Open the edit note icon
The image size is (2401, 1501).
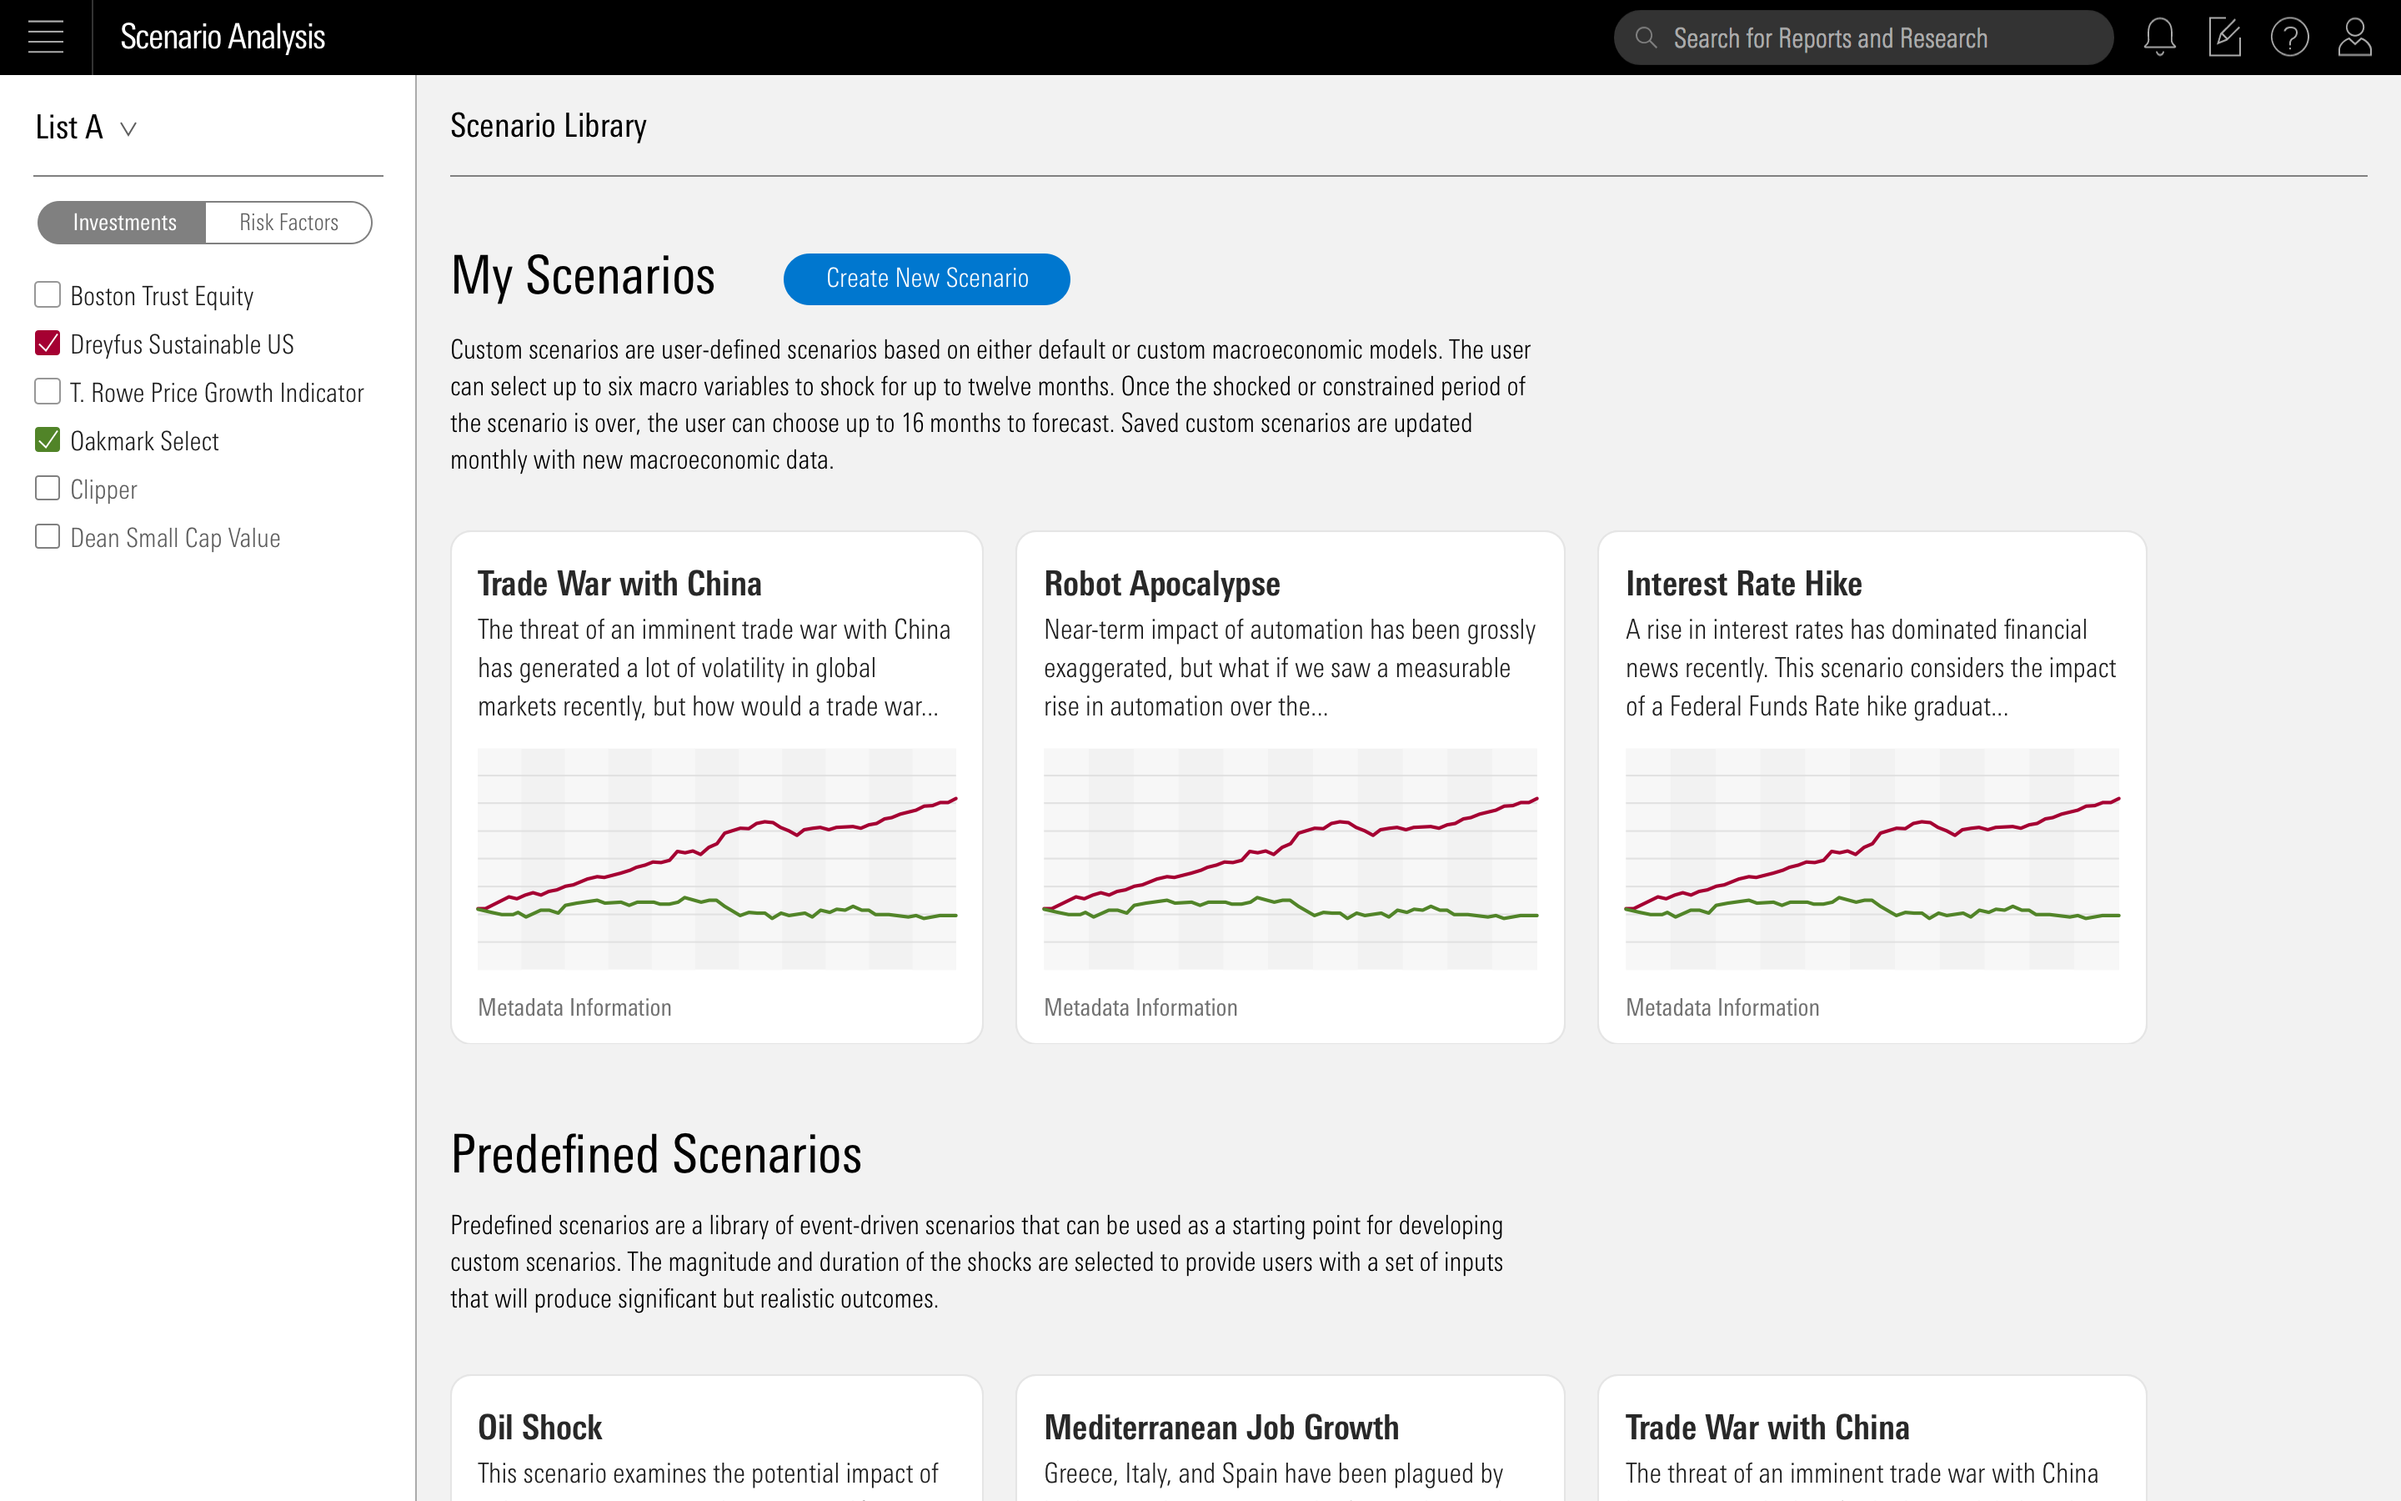click(x=2224, y=38)
